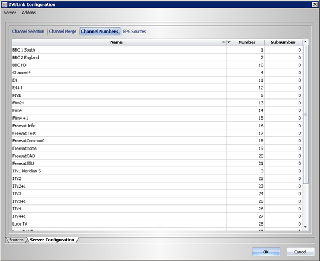The height and width of the screenshot is (261, 320).
Task: Click the scroll up arrow of channel list
Action: tap(305, 42)
